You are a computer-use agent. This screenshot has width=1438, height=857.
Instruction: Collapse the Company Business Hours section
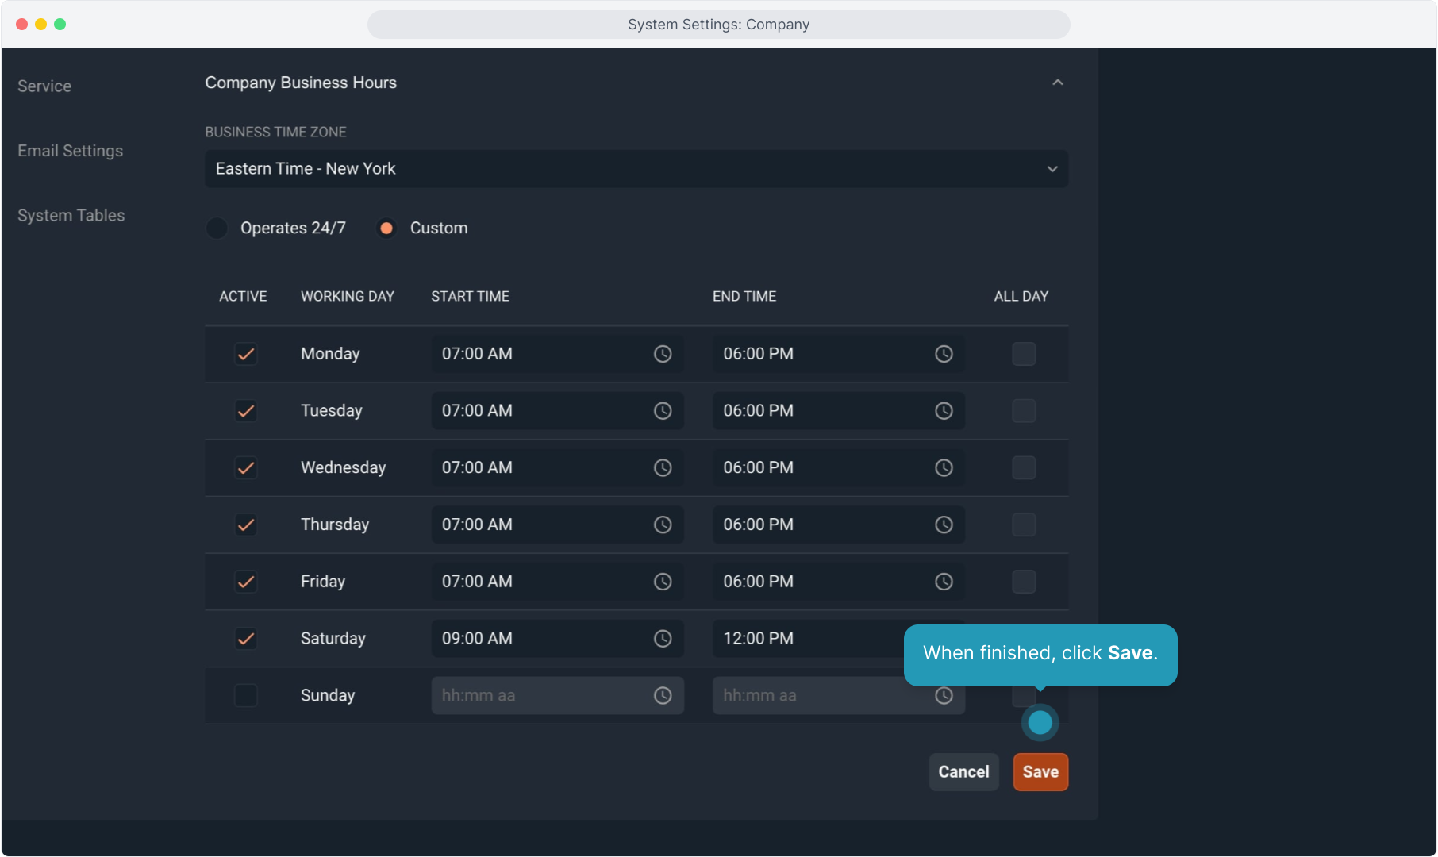click(1057, 83)
